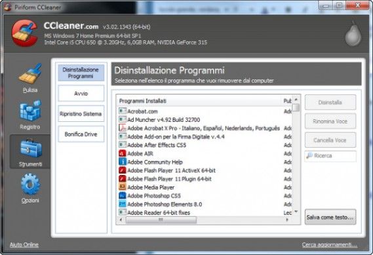Open the Opzioni gear settings
Viewport: 373px width, 255px height.
(30, 189)
